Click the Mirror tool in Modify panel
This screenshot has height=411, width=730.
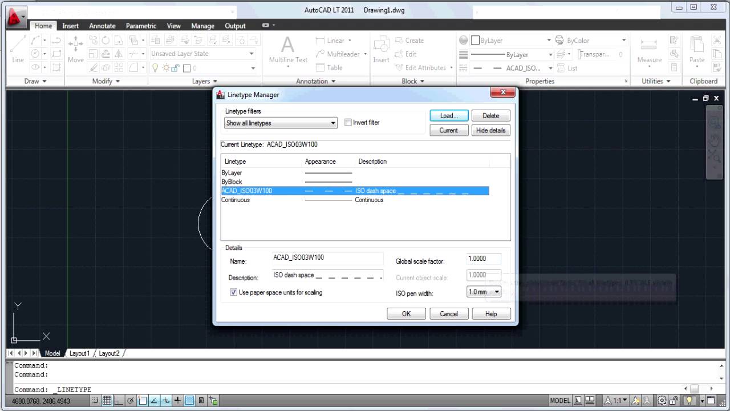click(119, 54)
